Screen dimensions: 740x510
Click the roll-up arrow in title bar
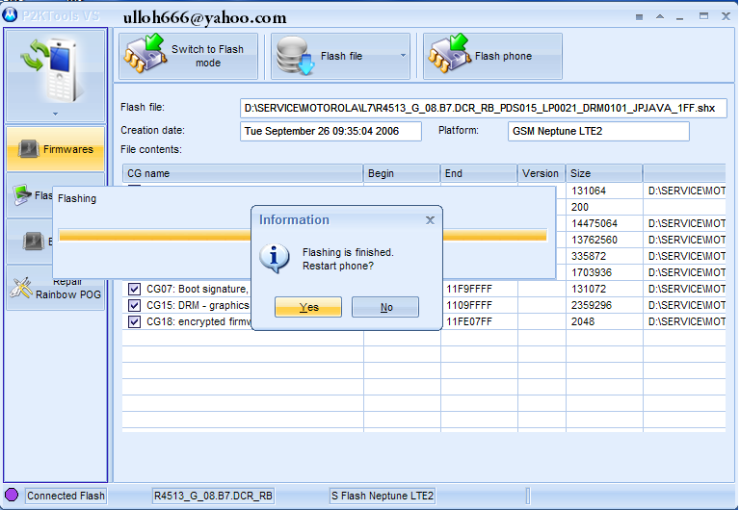(x=660, y=16)
